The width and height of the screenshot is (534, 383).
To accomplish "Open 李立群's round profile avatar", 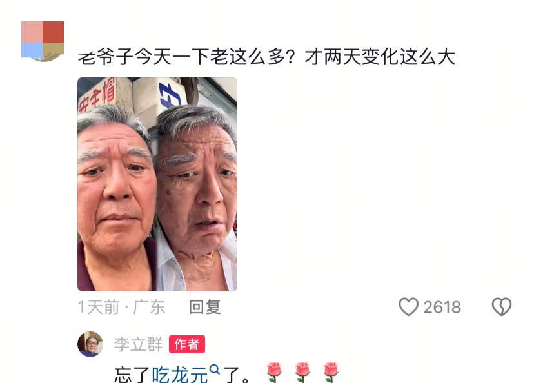I will pos(90,344).
